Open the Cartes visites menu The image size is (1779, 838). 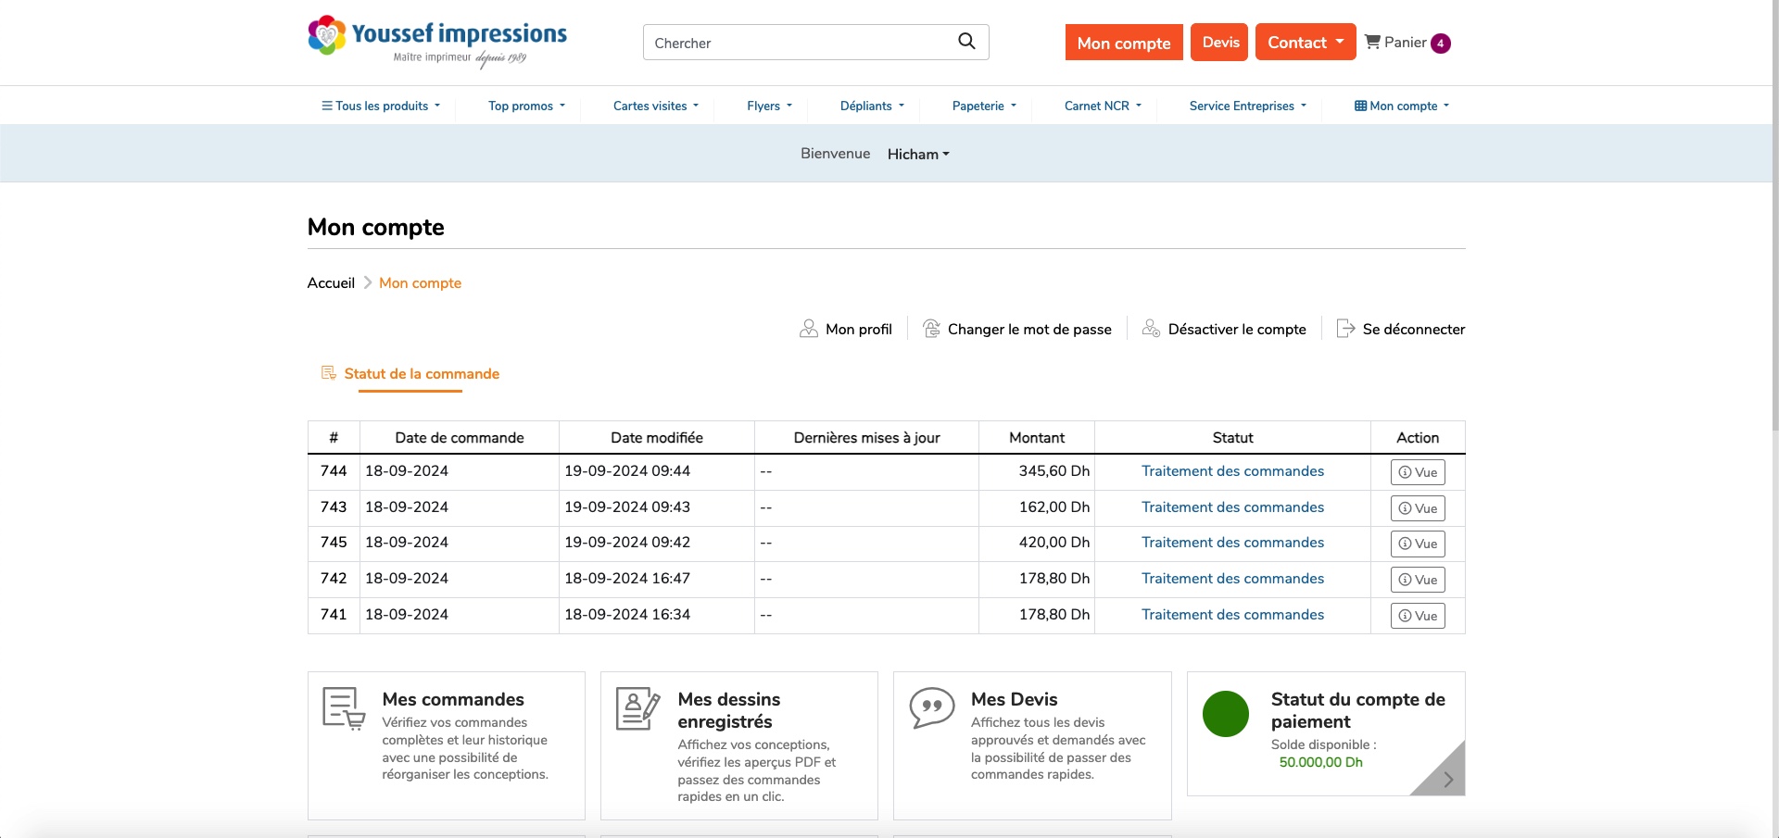[x=655, y=106]
